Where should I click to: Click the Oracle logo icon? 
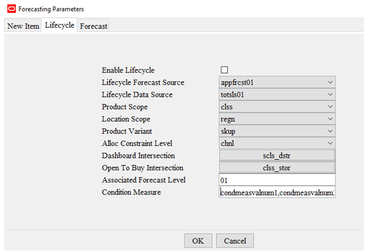click(12, 9)
